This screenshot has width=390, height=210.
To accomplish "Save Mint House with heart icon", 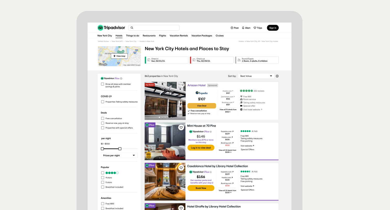I will pos(181,128).
